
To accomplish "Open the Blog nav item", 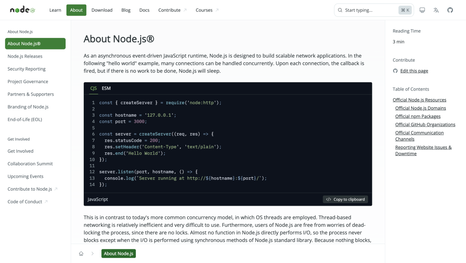I will click(126, 10).
